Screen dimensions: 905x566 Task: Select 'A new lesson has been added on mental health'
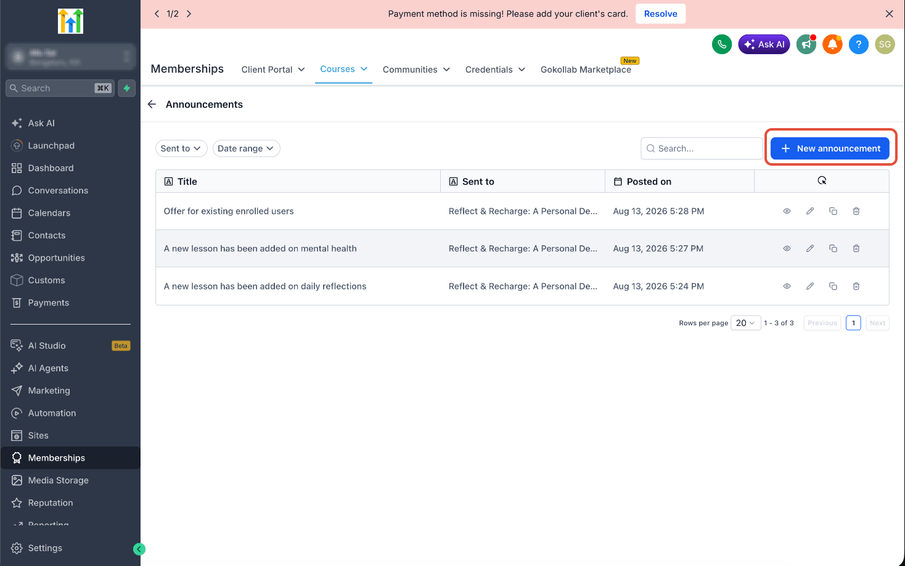pos(260,249)
